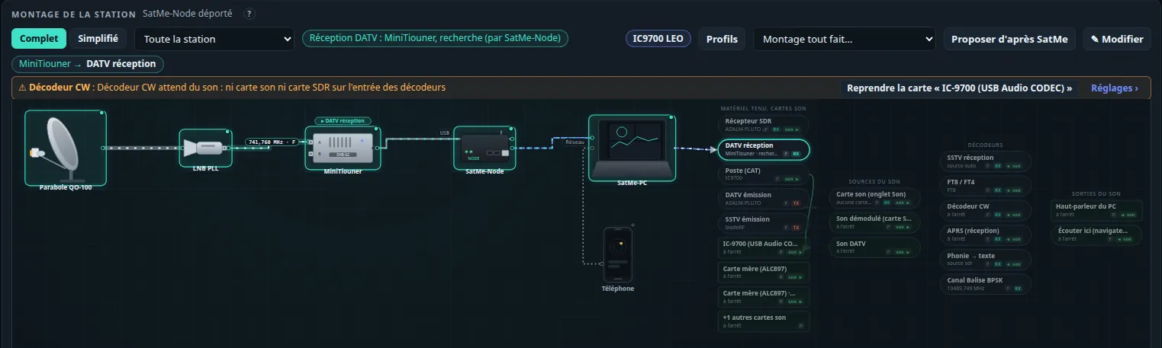Click the son badge on Haut-parleur du PC
Screen dimensions: 1162x348
1128,216
